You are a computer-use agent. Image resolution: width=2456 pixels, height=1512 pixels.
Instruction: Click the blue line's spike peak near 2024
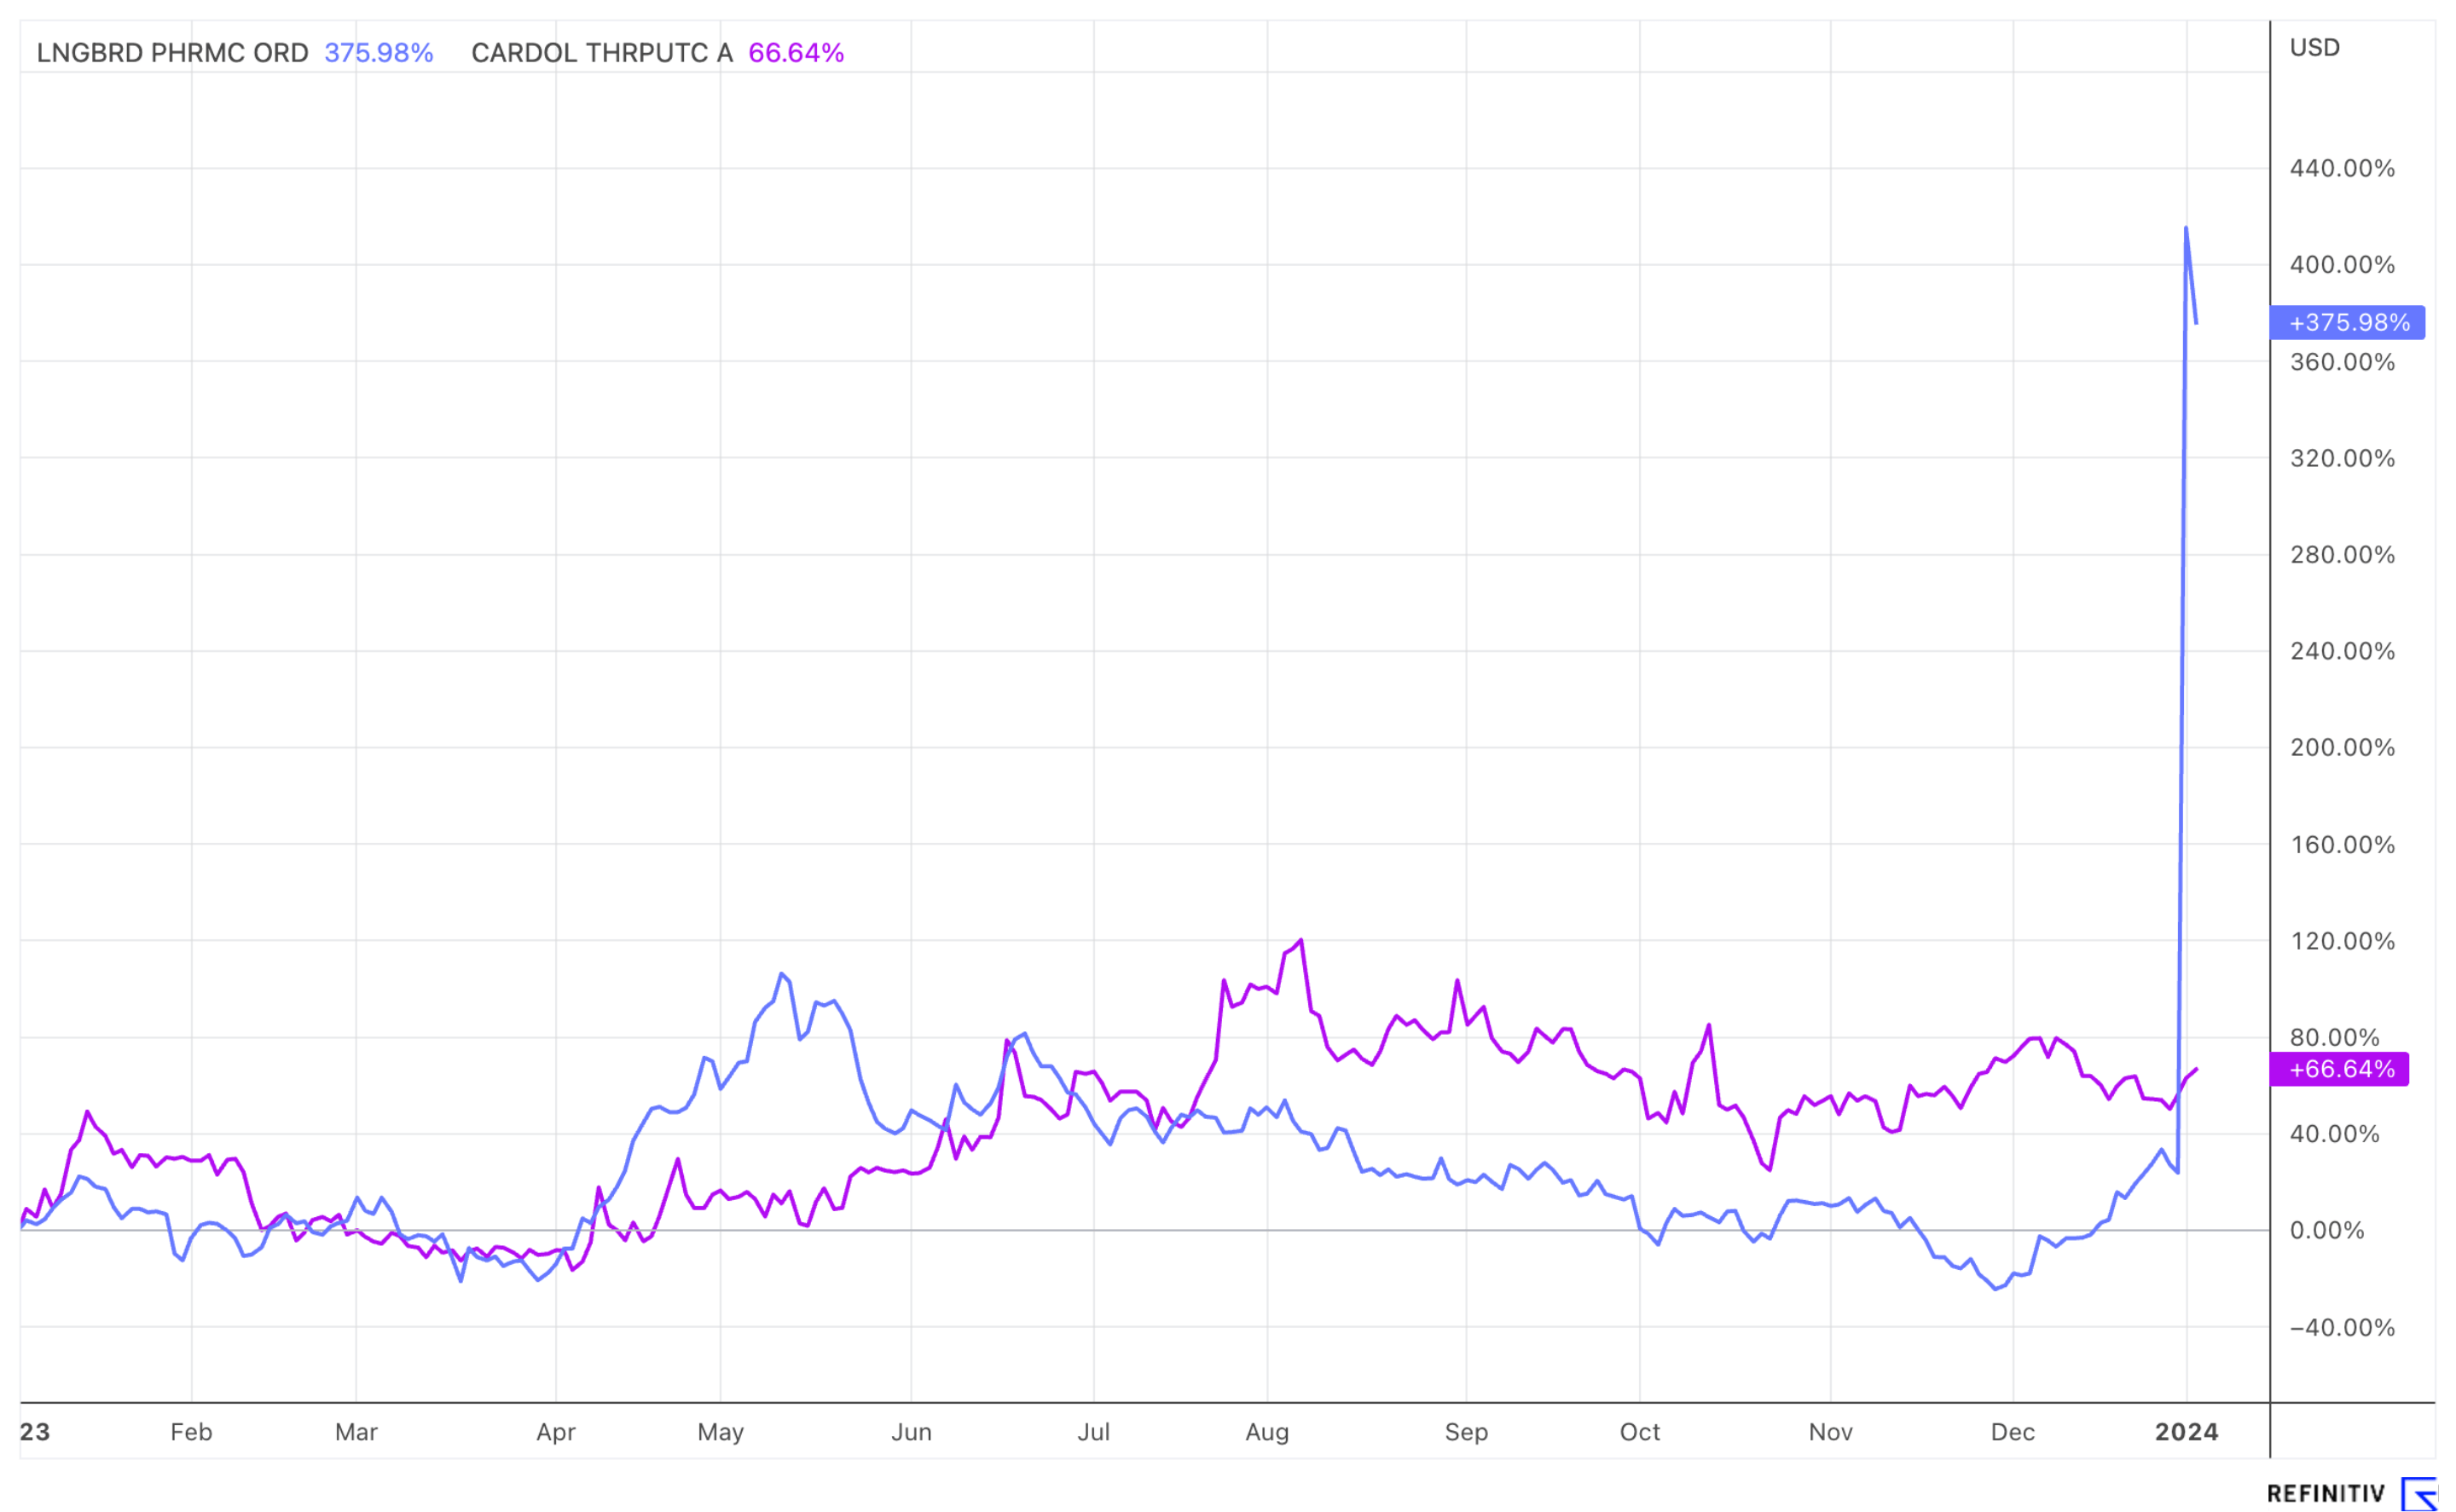click(x=2185, y=228)
